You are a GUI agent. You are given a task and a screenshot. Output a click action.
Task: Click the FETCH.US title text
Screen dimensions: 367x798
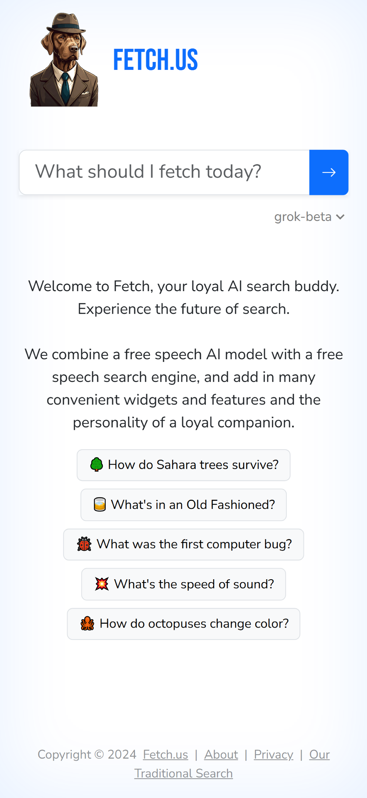(155, 60)
